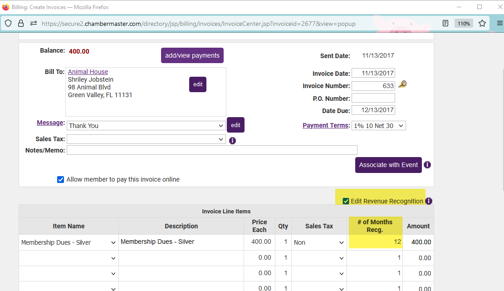Click the tracking protection shield icon
Screen dimensions: 504x291
point(8,24)
